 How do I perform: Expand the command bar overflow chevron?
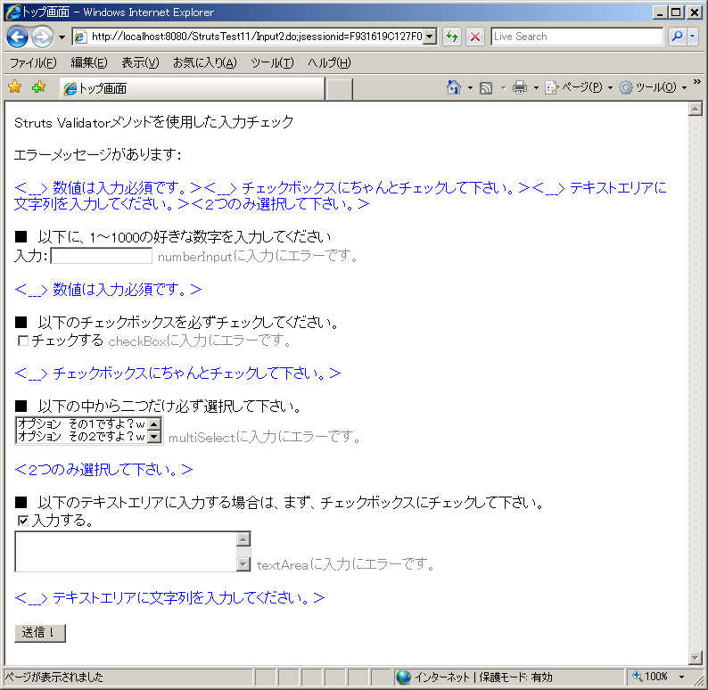click(x=696, y=82)
